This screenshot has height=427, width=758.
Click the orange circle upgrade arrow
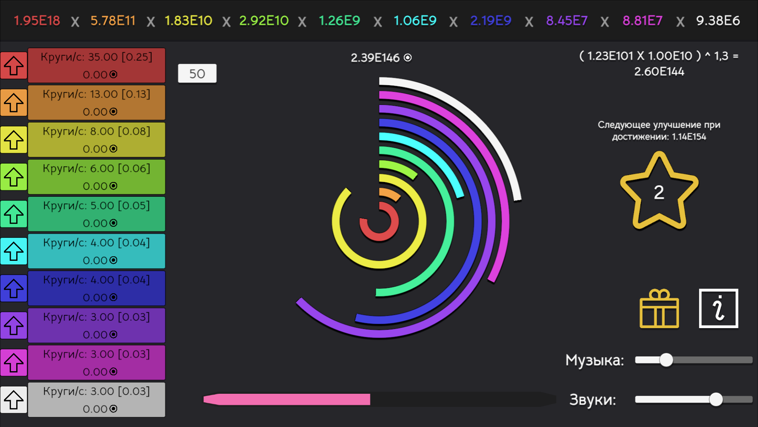[14, 102]
